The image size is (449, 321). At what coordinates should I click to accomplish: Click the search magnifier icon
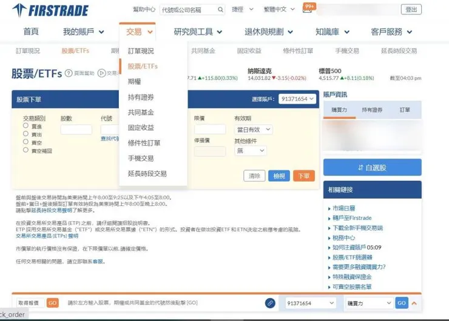(x=220, y=10)
